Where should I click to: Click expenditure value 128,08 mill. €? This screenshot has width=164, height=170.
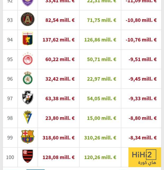pyautogui.click(x=58, y=157)
